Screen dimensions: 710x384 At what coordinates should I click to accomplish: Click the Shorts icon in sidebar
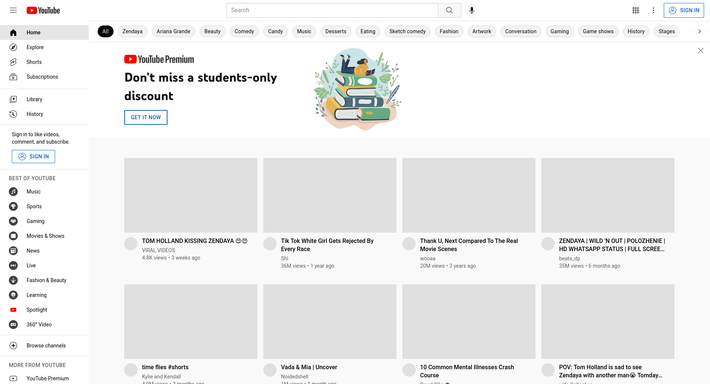13,62
